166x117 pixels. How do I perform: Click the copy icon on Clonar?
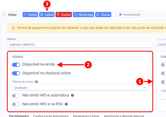pyautogui.click(x=98, y=15)
